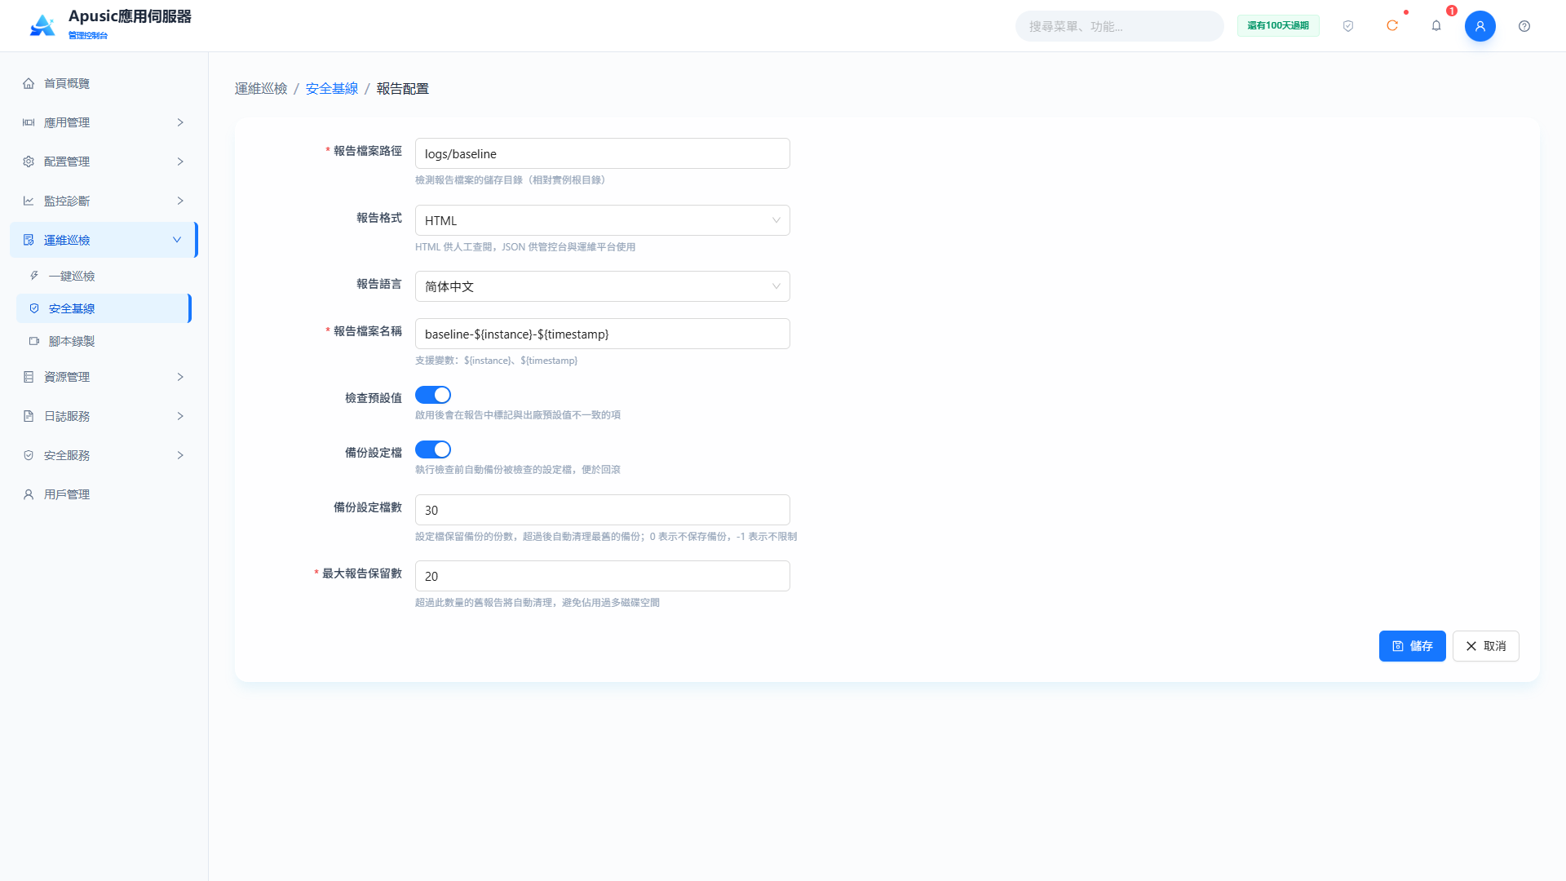Image resolution: width=1566 pixels, height=881 pixels.
Task: Toggle the 檢查預設值 switch
Action: pos(433,395)
